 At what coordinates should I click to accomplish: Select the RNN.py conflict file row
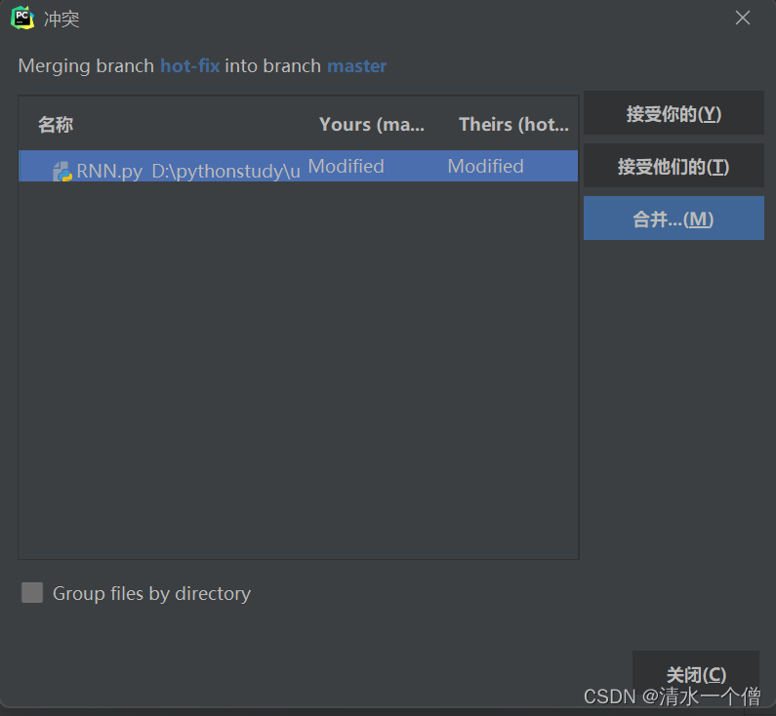click(x=298, y=166)
